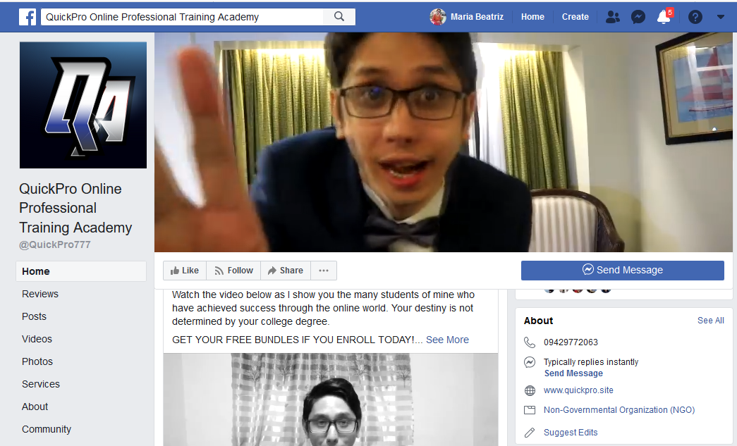Image resolution: width=737 pixels, height=446 pixels.
Task: Open the Reviews tab in sidebar
Action: coord(40,294)
